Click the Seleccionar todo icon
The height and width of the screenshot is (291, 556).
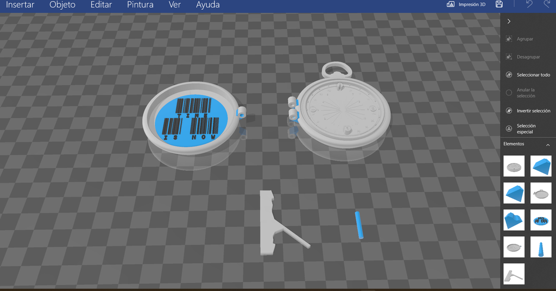tap(509, 75)
